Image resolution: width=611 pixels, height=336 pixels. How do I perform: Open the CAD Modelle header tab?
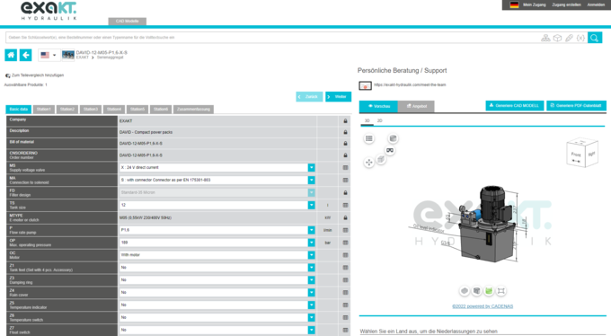click(x=127, y=21)
